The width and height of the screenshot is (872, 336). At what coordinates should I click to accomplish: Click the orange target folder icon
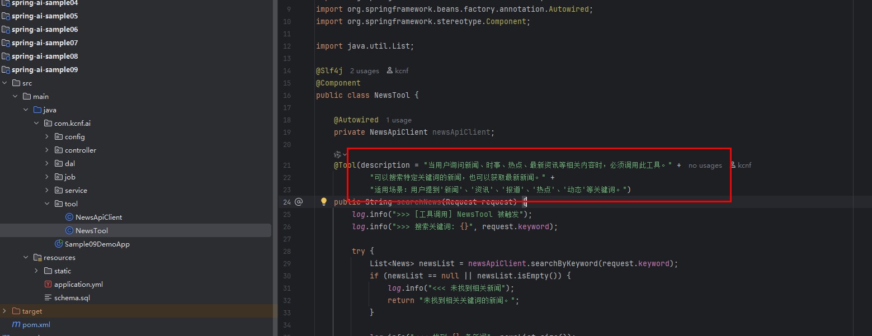pos(16,311)
